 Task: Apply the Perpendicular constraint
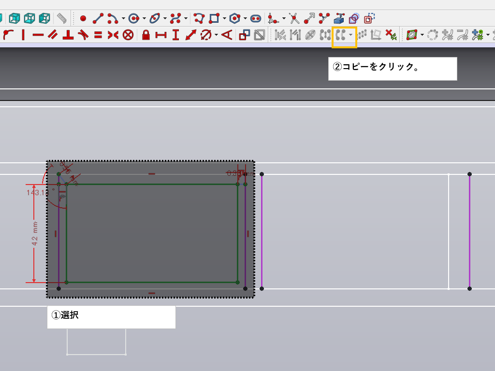click(x=68, y=35)
